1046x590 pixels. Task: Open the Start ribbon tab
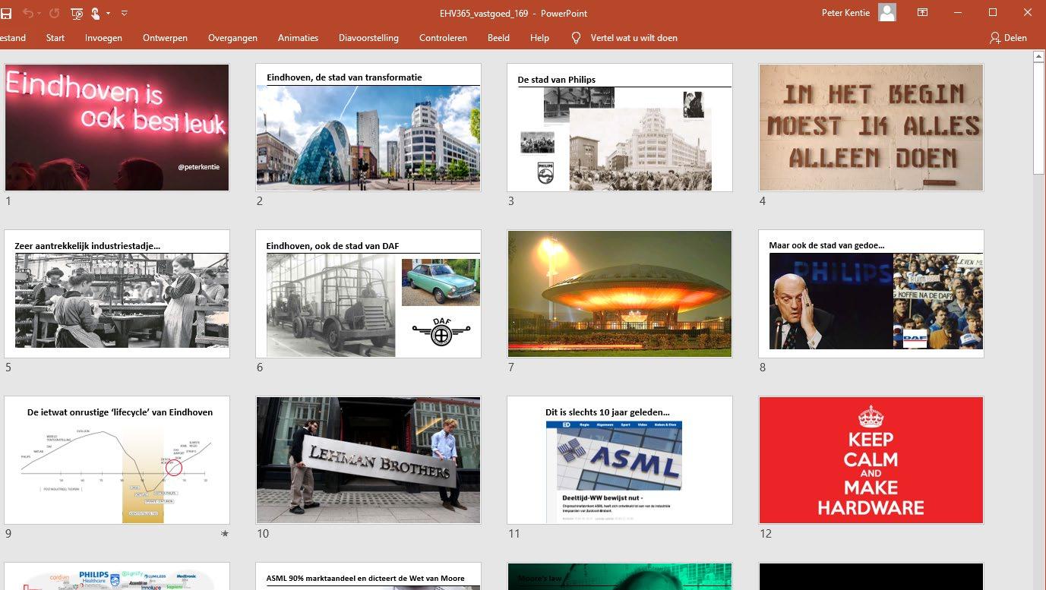point(55,38)
